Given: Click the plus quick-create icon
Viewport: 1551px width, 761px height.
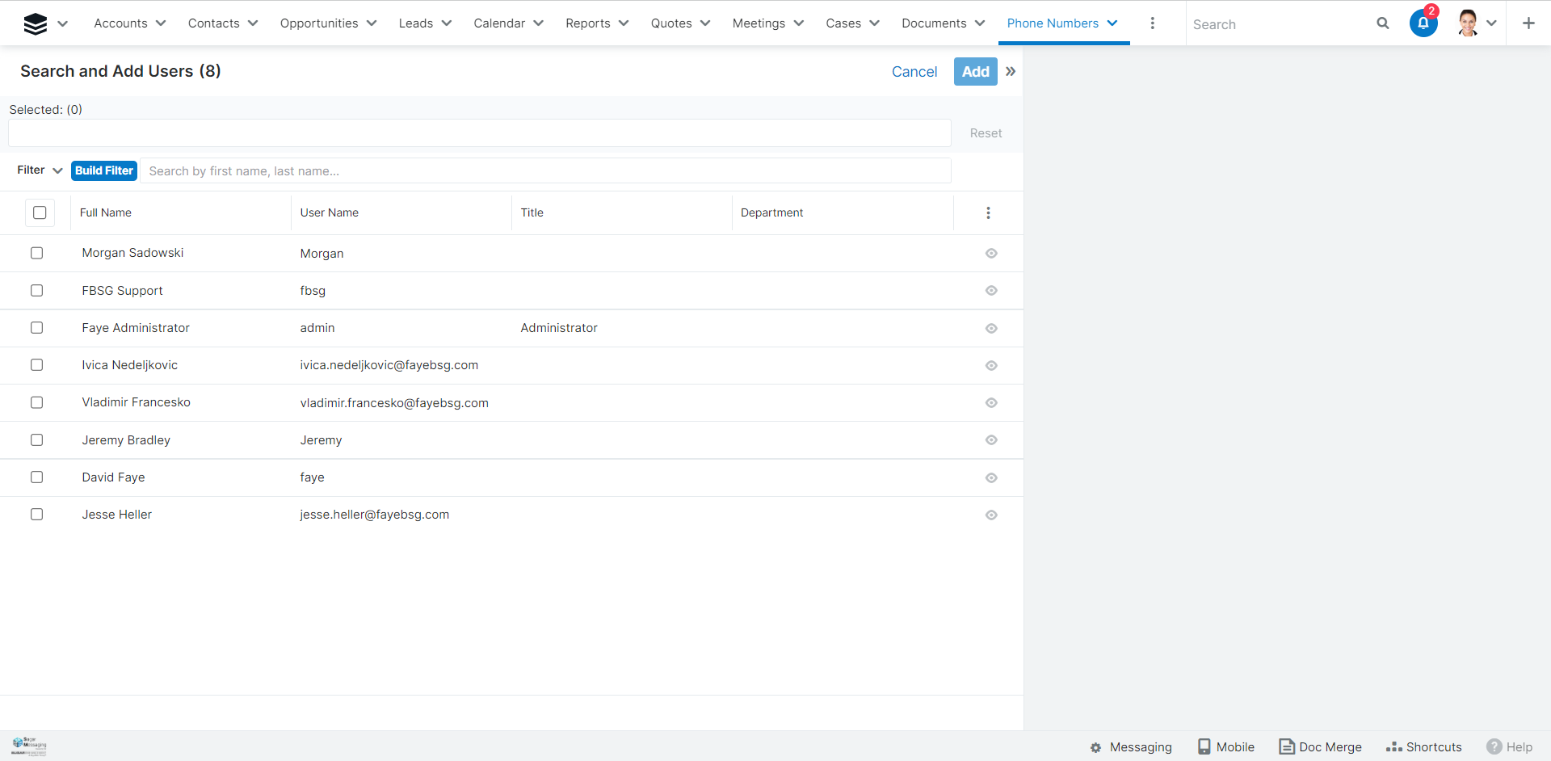Looking at the screenshot, I should tap(1528, 23).
